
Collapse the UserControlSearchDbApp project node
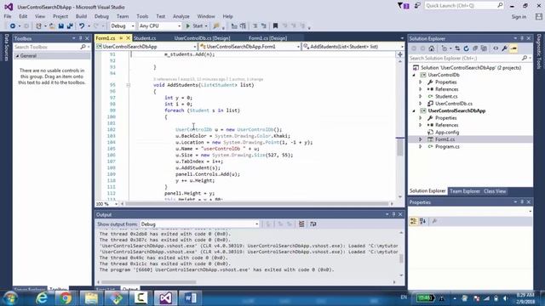(x=414, y=111)
